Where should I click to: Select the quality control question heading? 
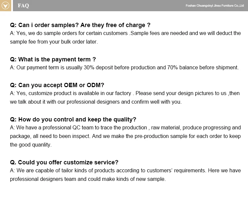tap(73, 119)
